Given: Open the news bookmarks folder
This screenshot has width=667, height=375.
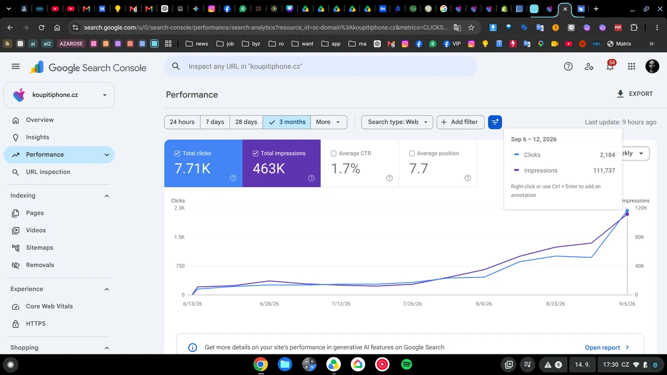Looking at the screenshot, I should [x=197, y=43].
